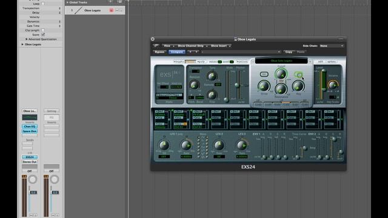
Task: Expand Advanced Quantization section
Action: click(x=27, y=39)
